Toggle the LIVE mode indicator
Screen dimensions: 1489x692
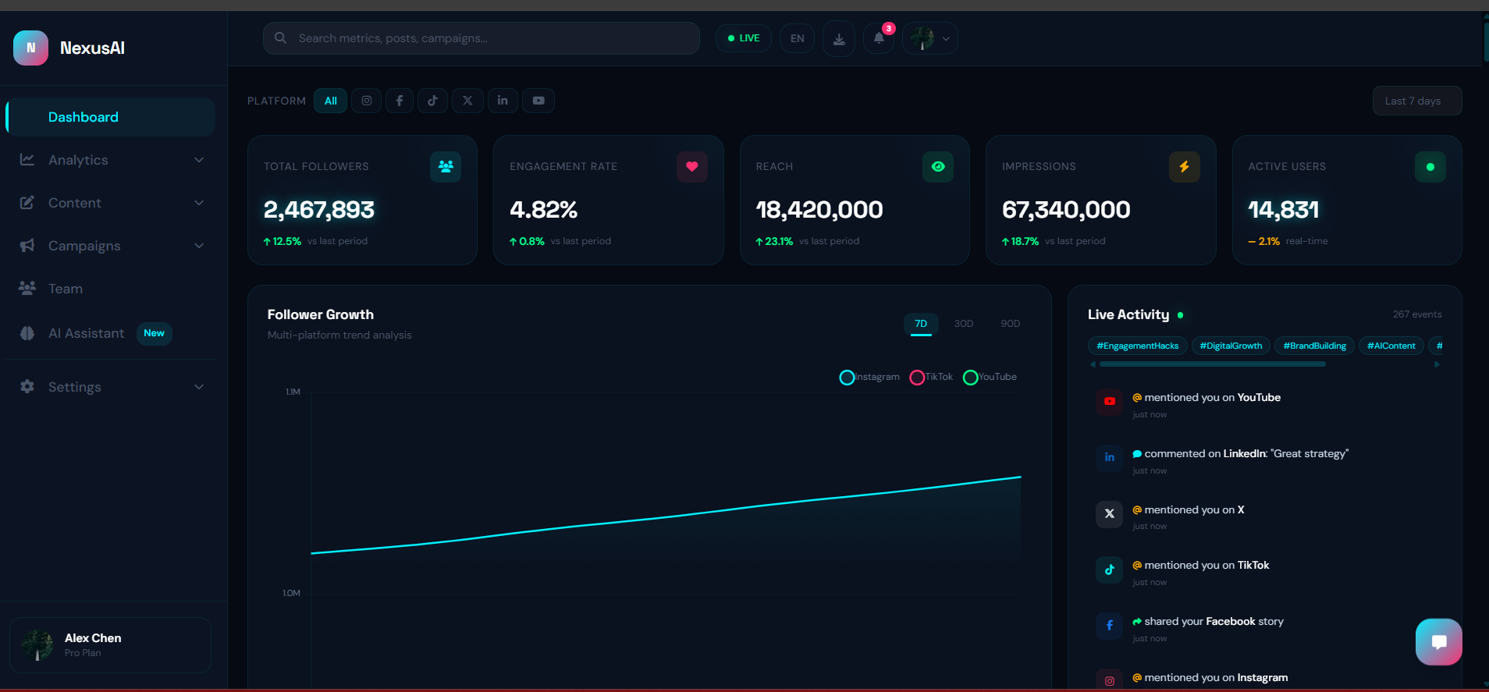coord(744,38)
